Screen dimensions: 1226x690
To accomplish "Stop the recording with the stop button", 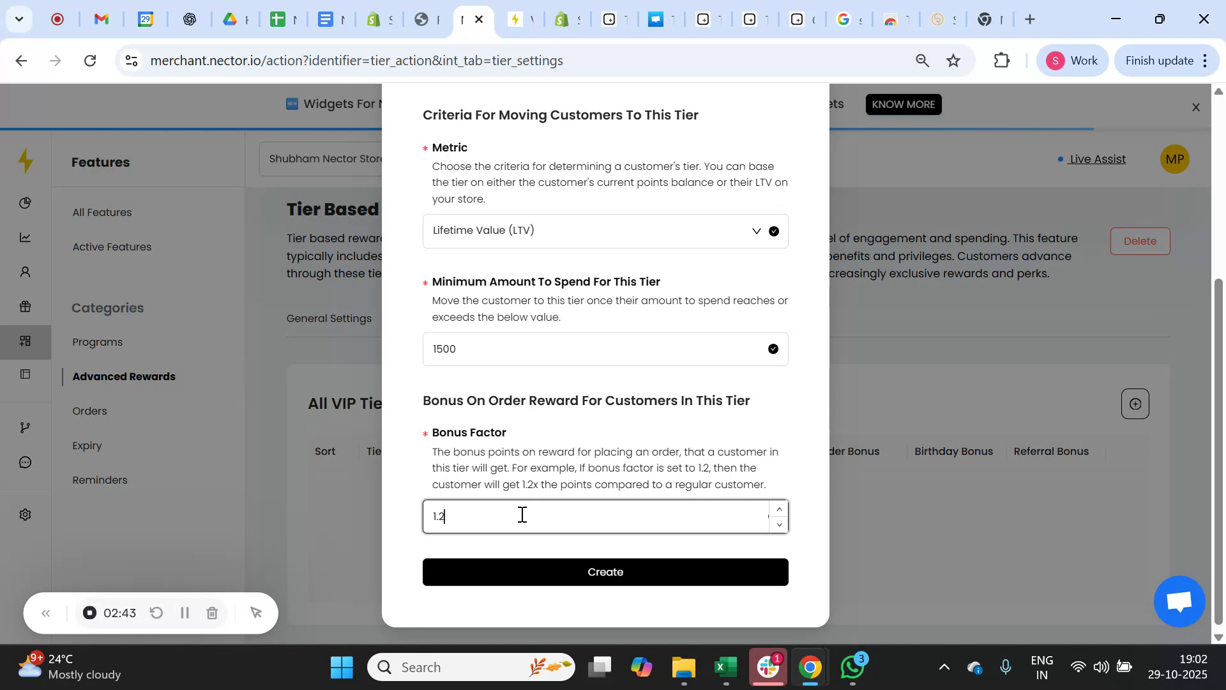I will click(x=89, y=613).
